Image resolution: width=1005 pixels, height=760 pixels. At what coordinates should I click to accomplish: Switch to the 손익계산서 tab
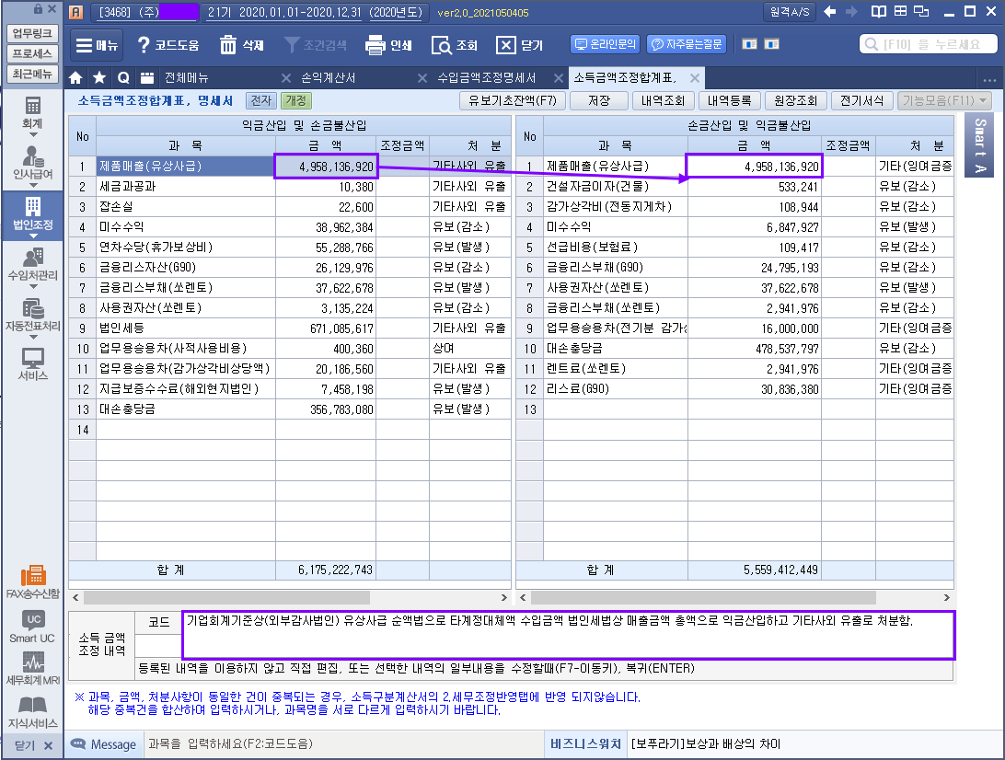329,78
